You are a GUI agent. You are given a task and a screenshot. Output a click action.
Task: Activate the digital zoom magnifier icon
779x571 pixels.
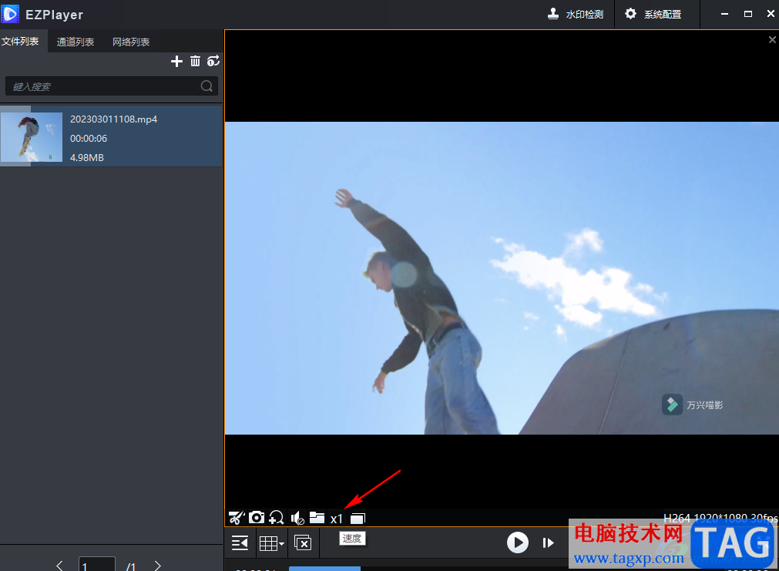[x=276, y=518]
